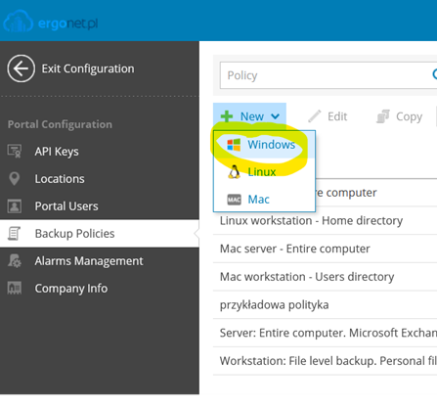Viewport: 437px width, 408px height.
Task: Click the Windows logo icon in dropdown
Action: point(234,145)
